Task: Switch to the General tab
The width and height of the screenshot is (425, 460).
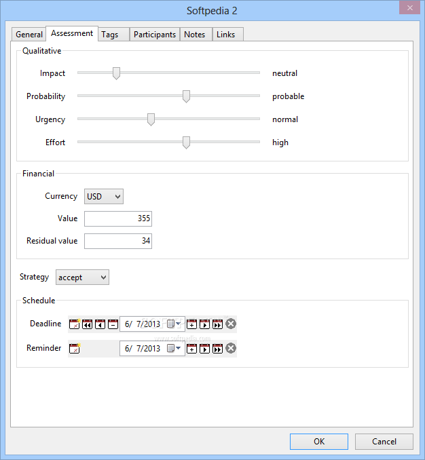Action: [29, 35]
